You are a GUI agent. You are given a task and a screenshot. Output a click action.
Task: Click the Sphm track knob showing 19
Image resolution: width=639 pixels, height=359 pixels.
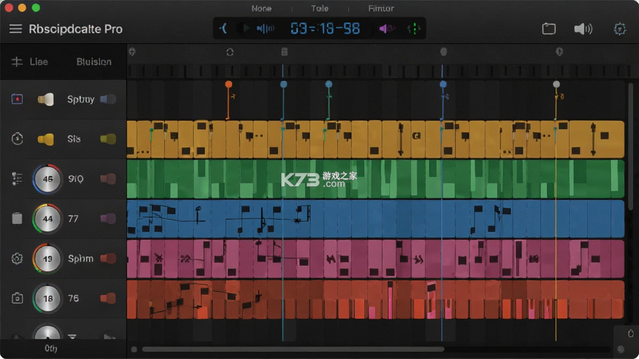click(47, 259)
